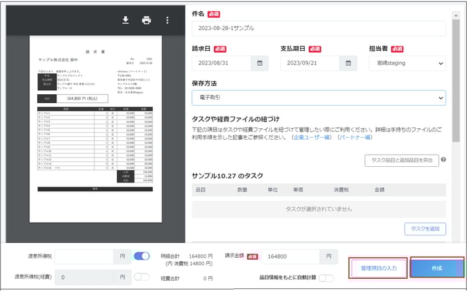Viewport: 467px width, 291px height.
Task: Enable 品目情報をもとに自動計算 toggle
Action: pos(326,278)
